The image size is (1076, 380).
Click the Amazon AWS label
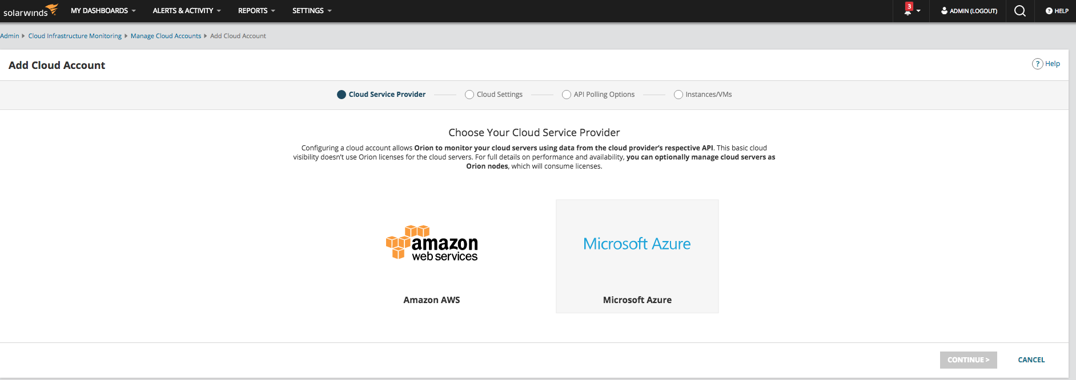pyautogui.click(x=432, y=300)
